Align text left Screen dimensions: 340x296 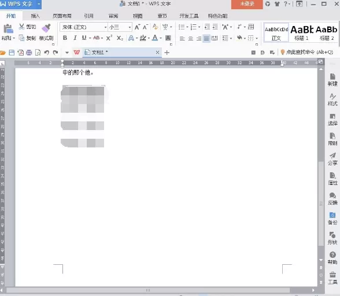[182, 38]
